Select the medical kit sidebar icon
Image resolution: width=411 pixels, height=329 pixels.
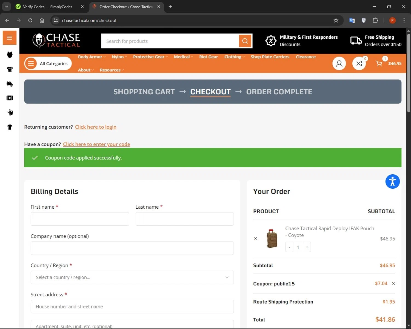pos(10,98)
